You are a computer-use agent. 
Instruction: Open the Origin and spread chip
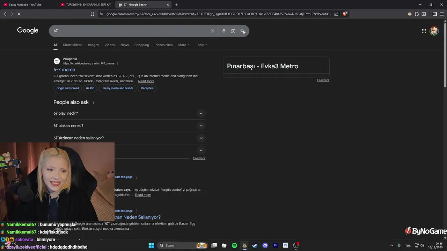point(68,88)
